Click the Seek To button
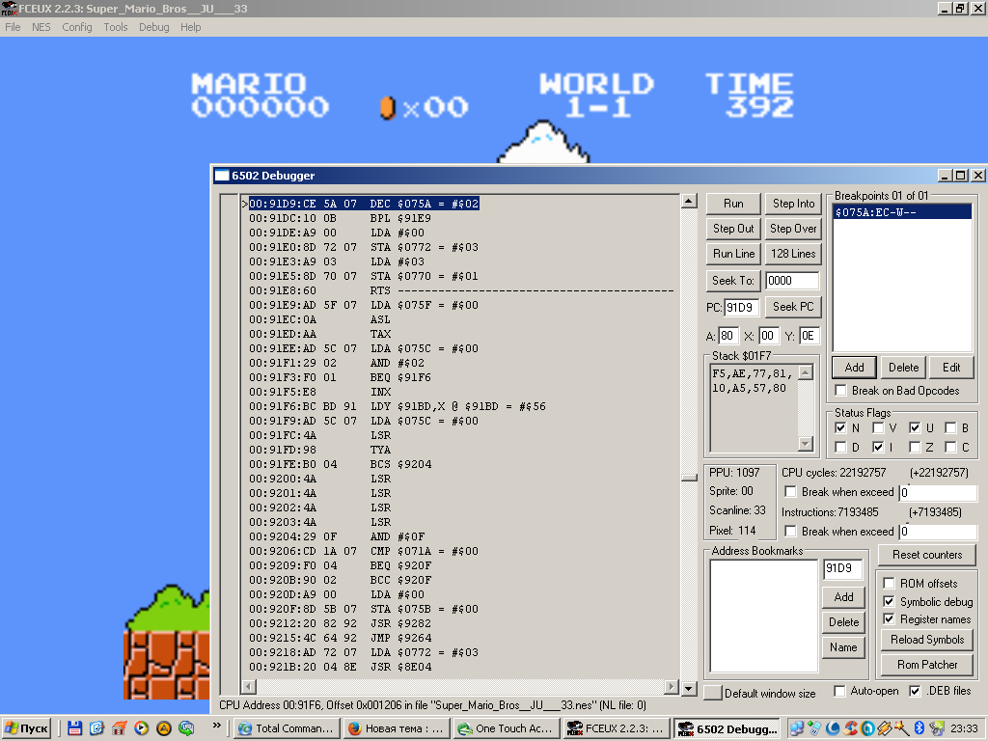The image size is (988, 741). coord(733,281)
